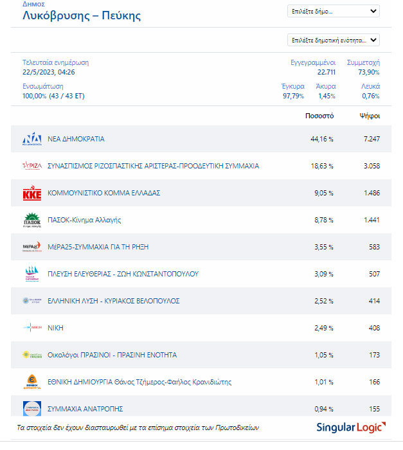Click the 1,45% Άκυρα value
This screenshot has width=403, height=450.
(327, 96)
